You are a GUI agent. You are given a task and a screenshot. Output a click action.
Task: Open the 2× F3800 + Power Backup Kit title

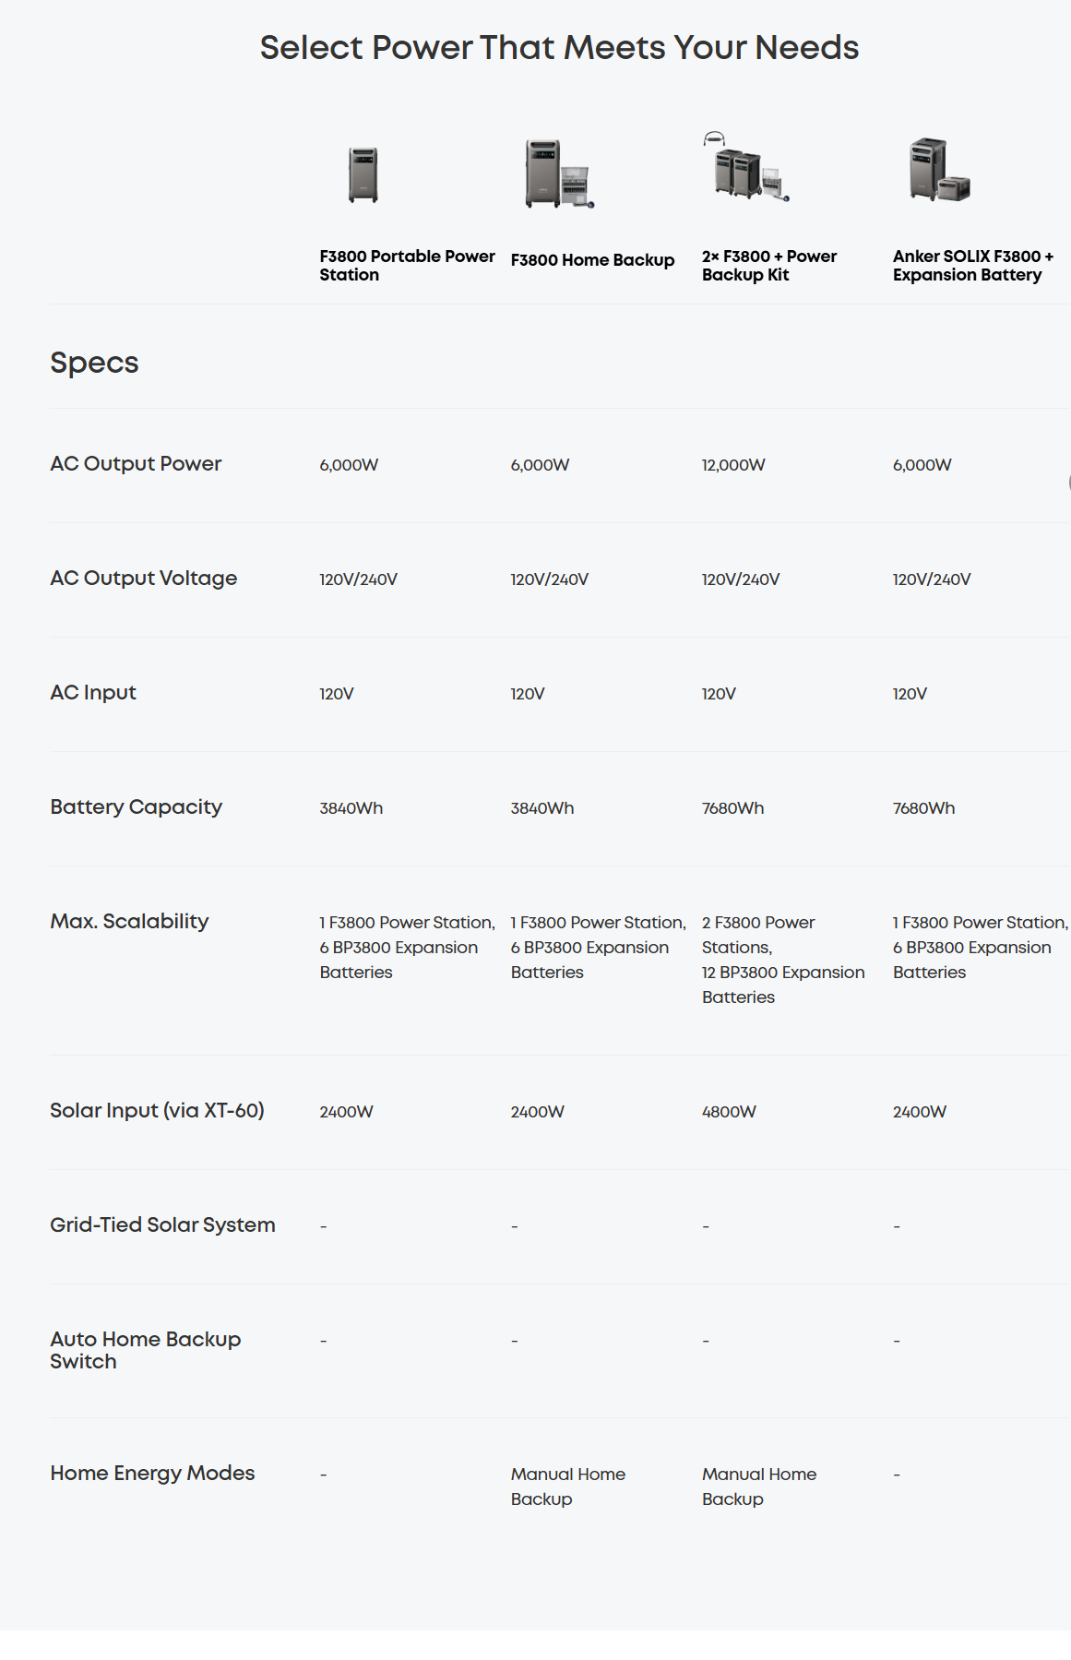[768, 266]
